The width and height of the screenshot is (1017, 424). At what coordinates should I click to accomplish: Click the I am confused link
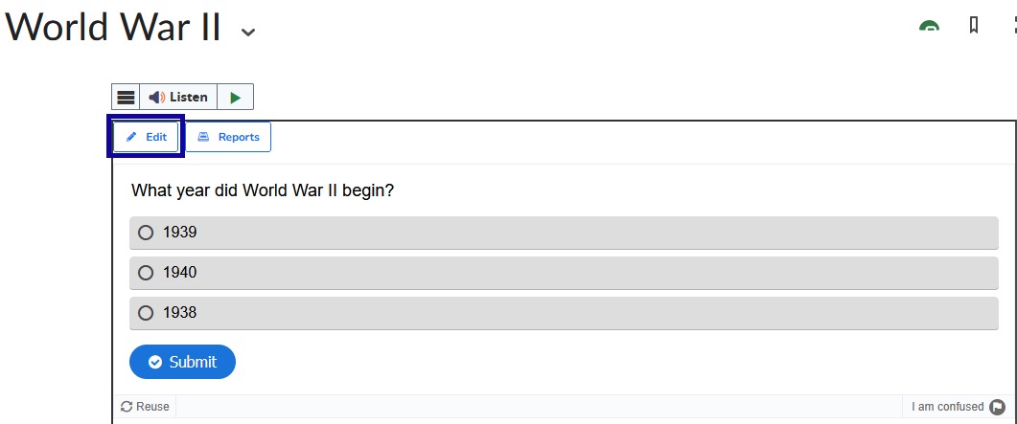click(x=947, y=407)
